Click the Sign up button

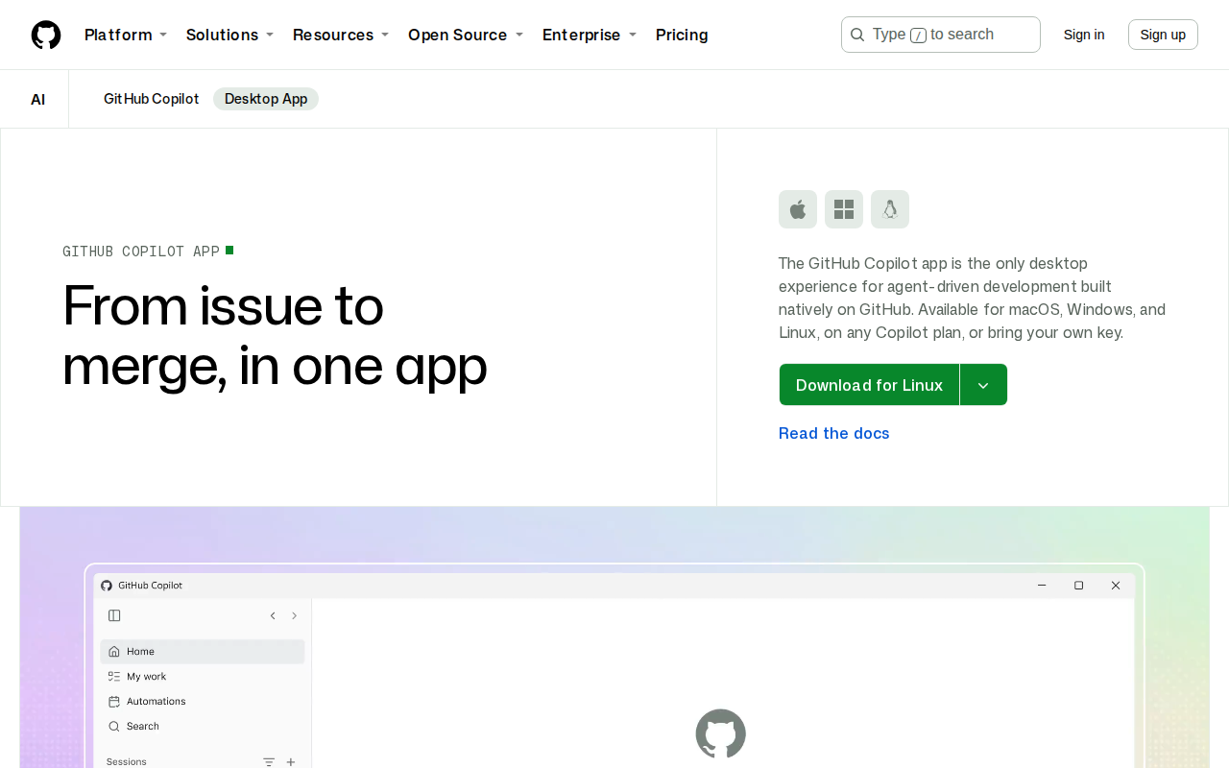(x=1163, y=35)
